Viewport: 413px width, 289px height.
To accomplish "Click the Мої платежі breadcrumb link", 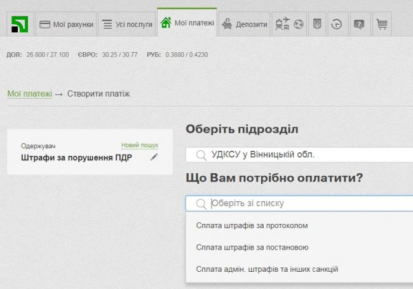I will [30, 94].
